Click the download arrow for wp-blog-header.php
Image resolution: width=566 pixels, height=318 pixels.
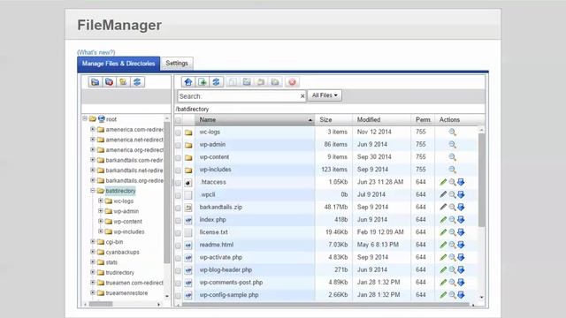click(x=461, y=269)
